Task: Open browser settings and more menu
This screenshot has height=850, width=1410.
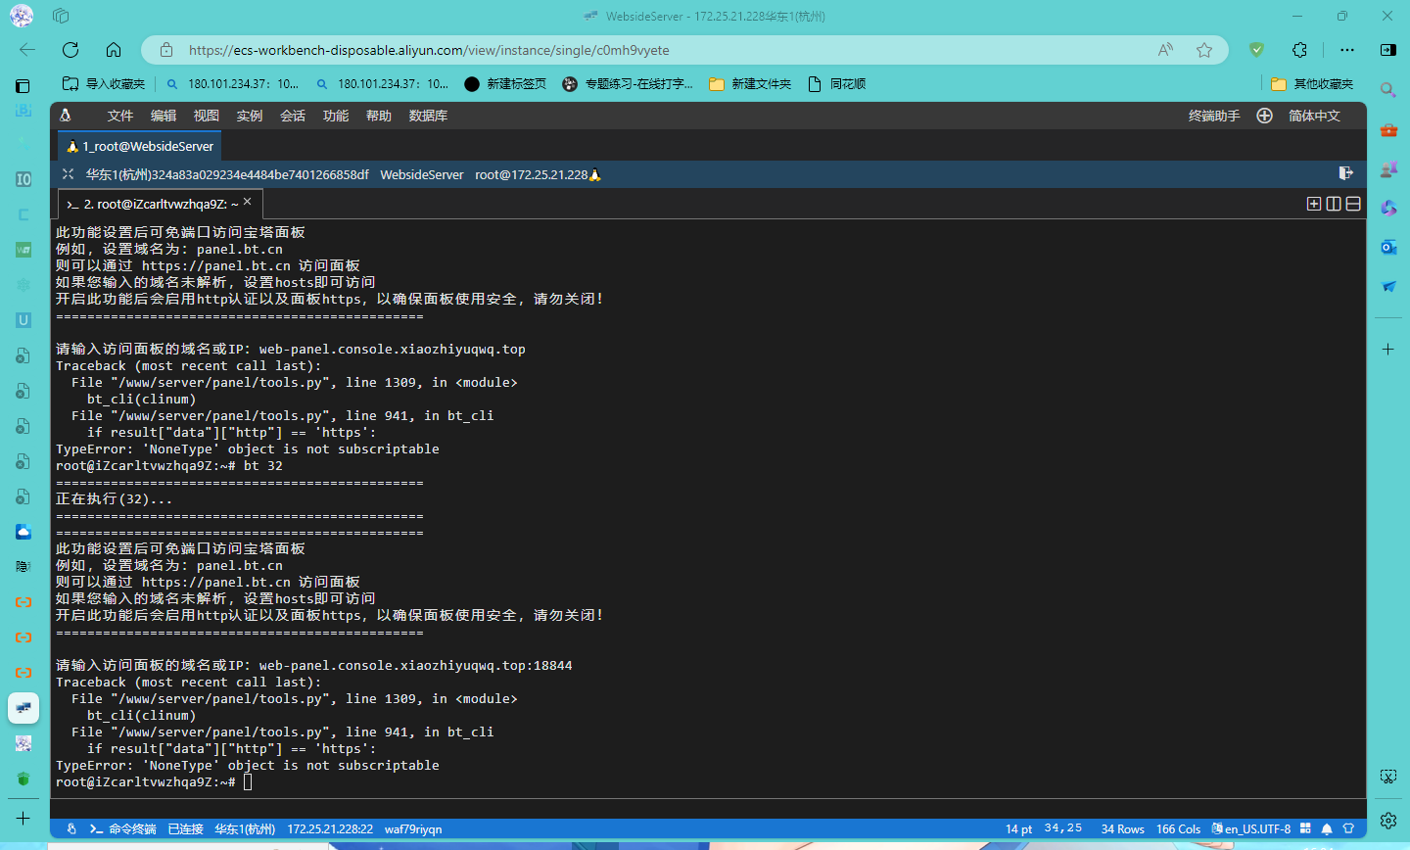Action: [1347, 50]
